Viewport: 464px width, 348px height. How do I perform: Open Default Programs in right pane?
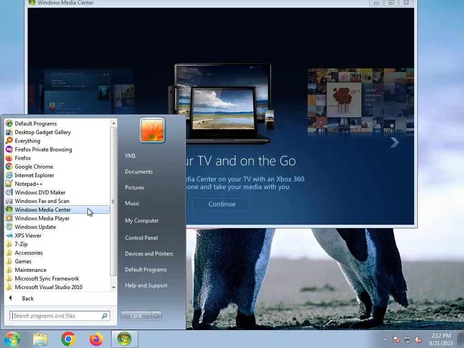point(145,270)
